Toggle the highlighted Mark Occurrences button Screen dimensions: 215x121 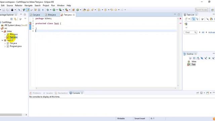pos(28,10)
